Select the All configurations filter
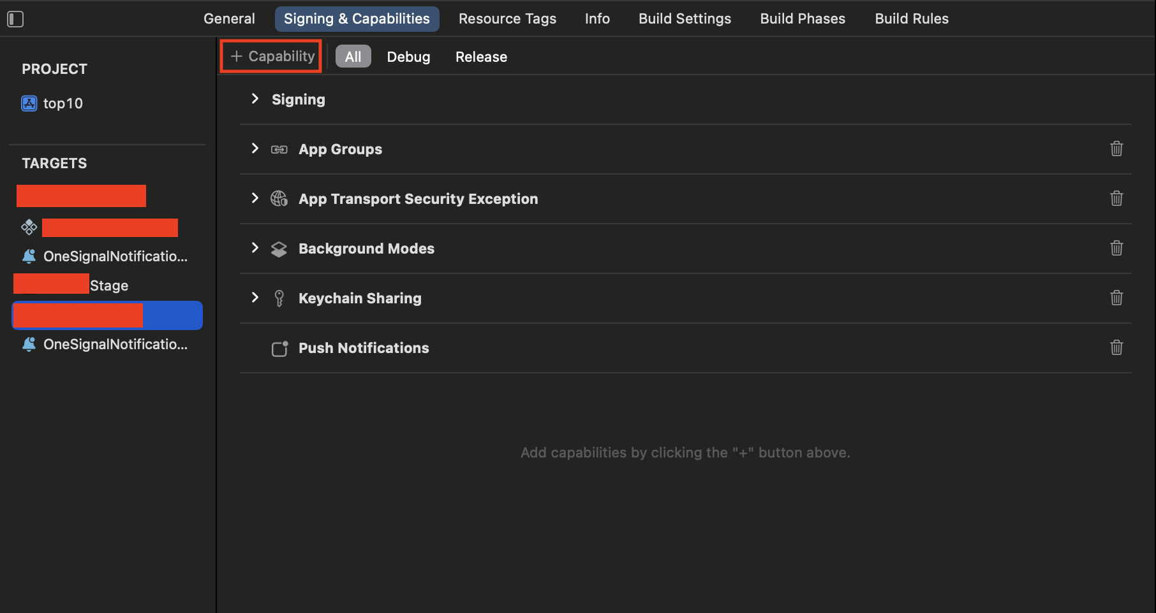The width and height of the screenshot is (1156, 613). pyautogui.click(x=353, y=57)
